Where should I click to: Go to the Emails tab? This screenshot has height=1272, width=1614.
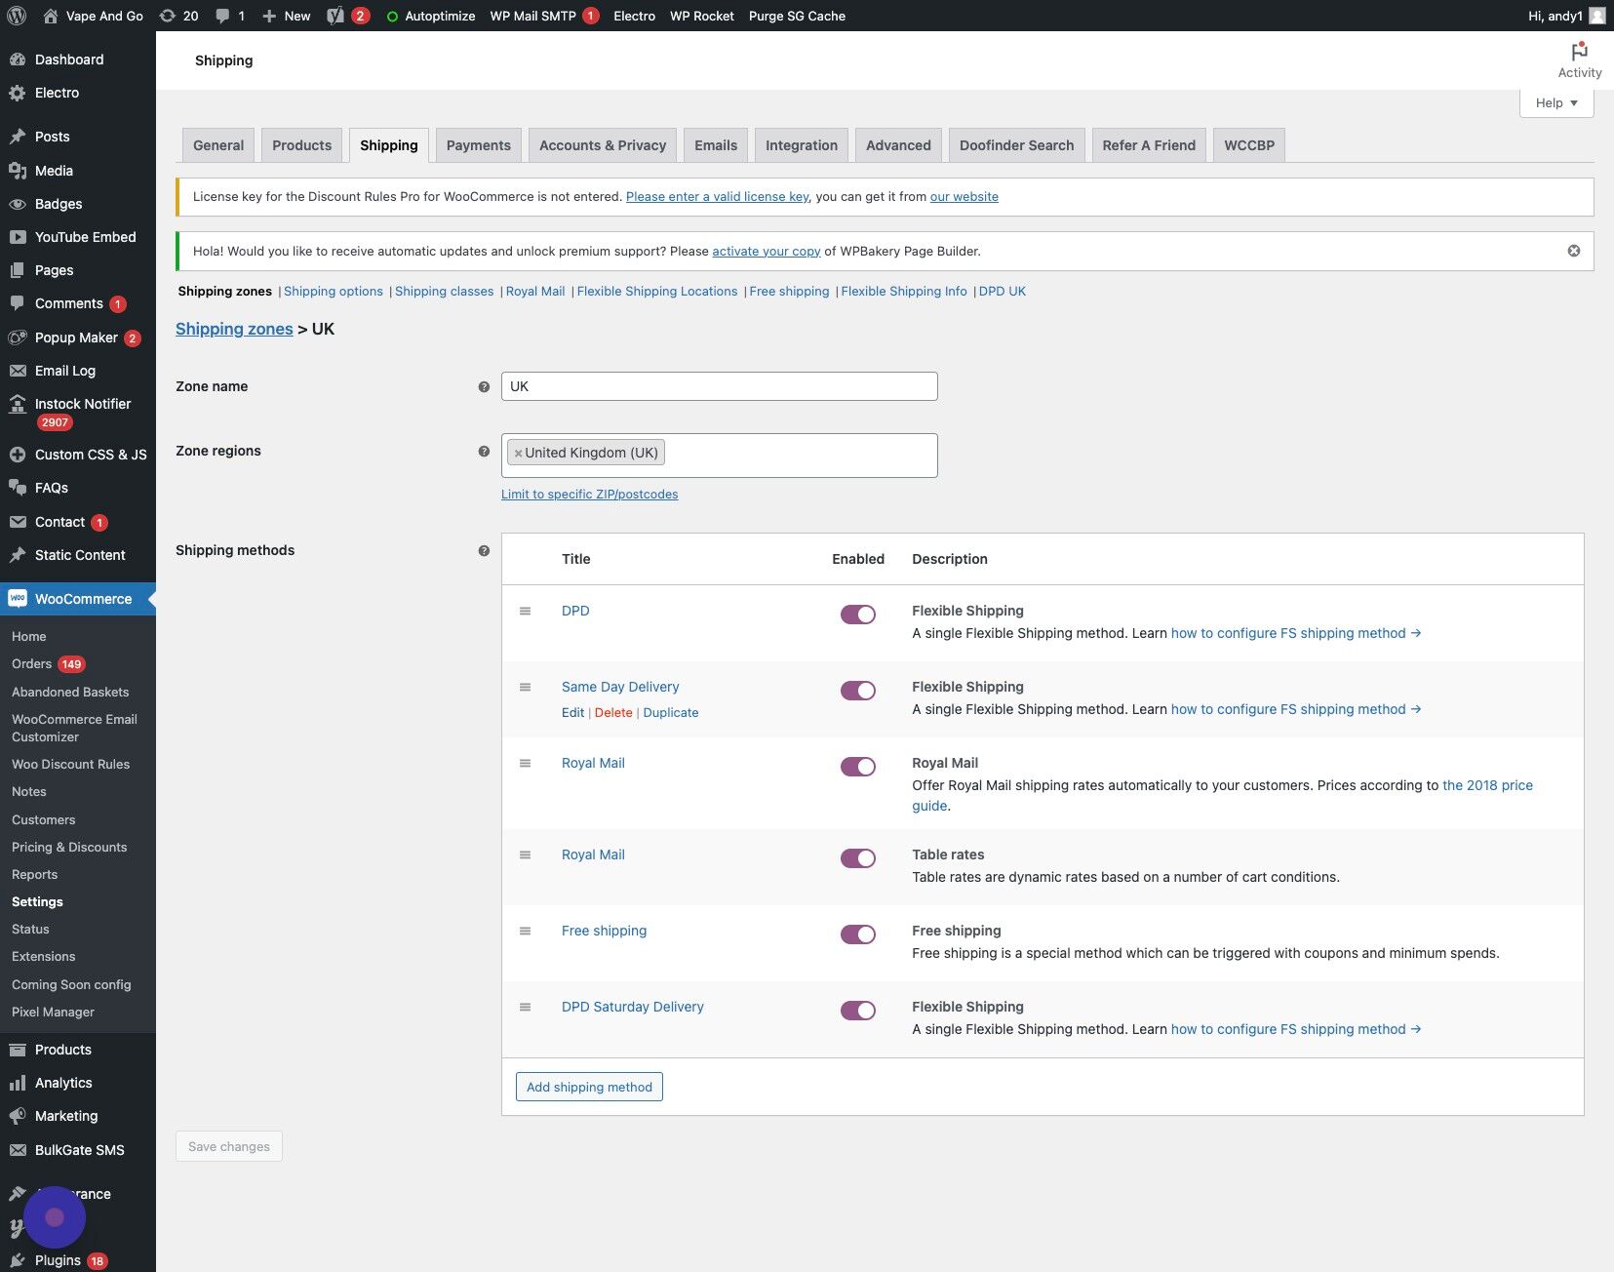[x=716, y=145]
